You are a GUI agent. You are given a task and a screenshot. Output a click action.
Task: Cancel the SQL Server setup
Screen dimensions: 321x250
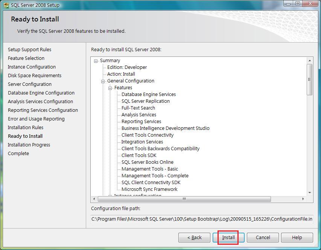pos(263,238)
